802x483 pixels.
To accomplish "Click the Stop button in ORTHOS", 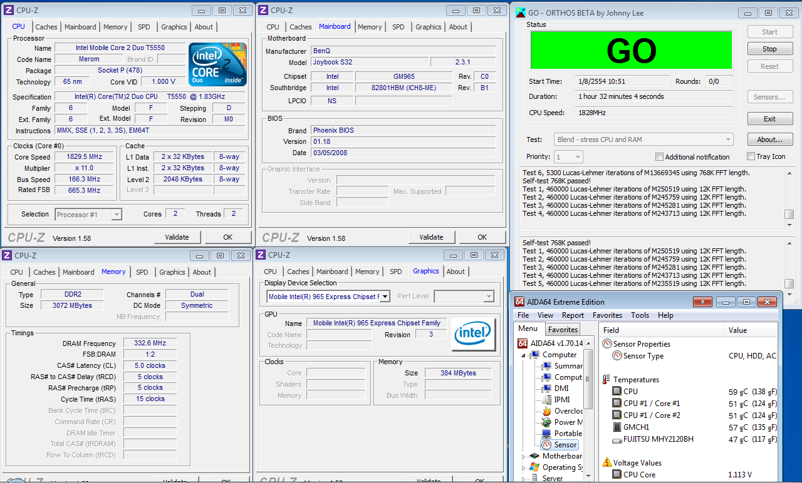I will [769, 49].
